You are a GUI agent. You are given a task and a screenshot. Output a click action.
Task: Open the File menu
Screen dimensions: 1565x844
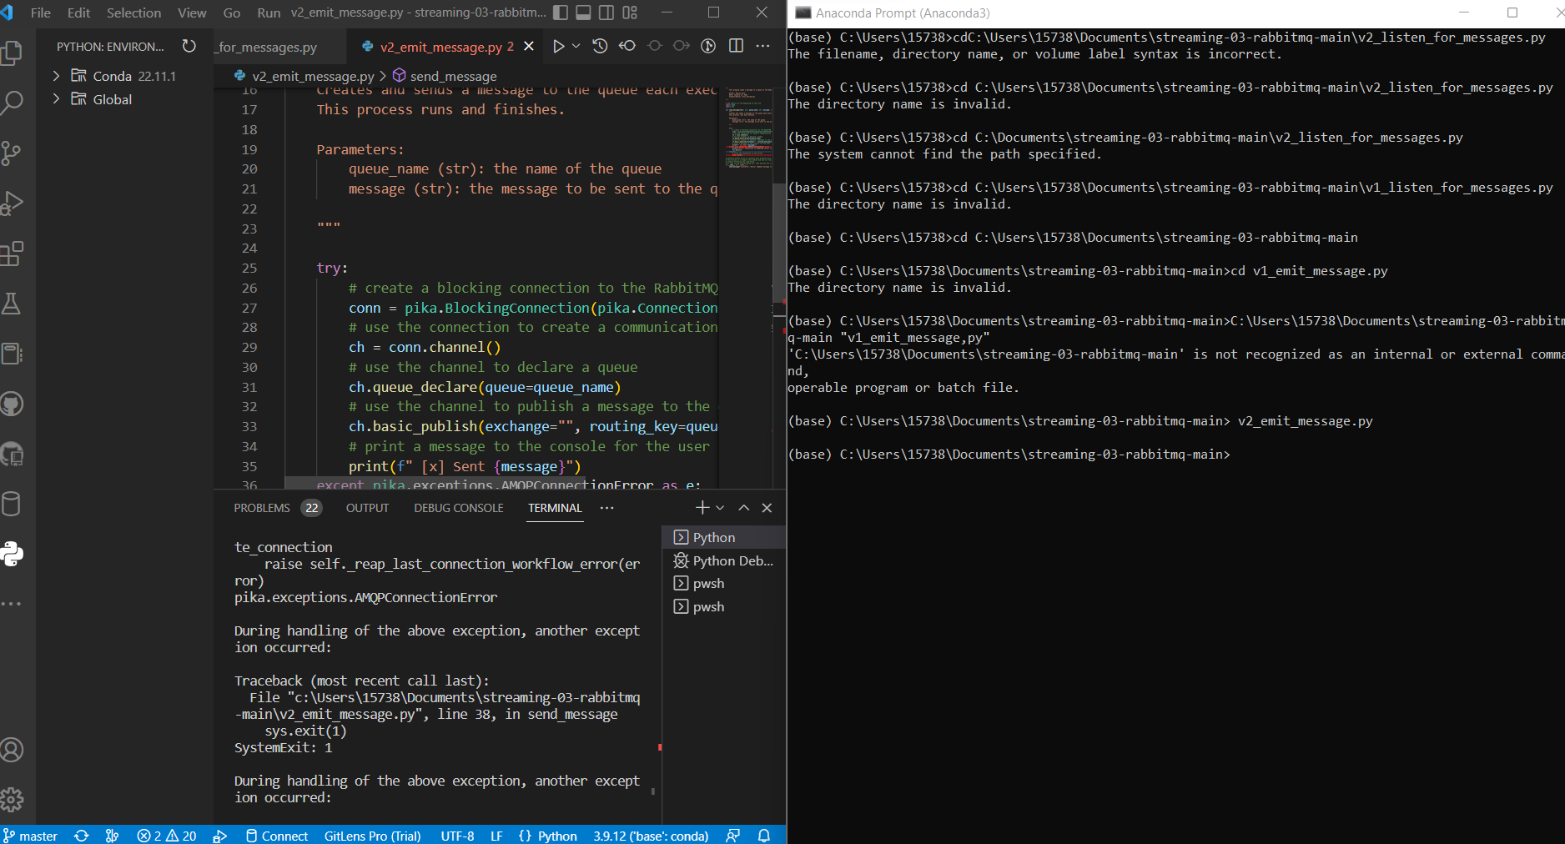click(40, 13)
